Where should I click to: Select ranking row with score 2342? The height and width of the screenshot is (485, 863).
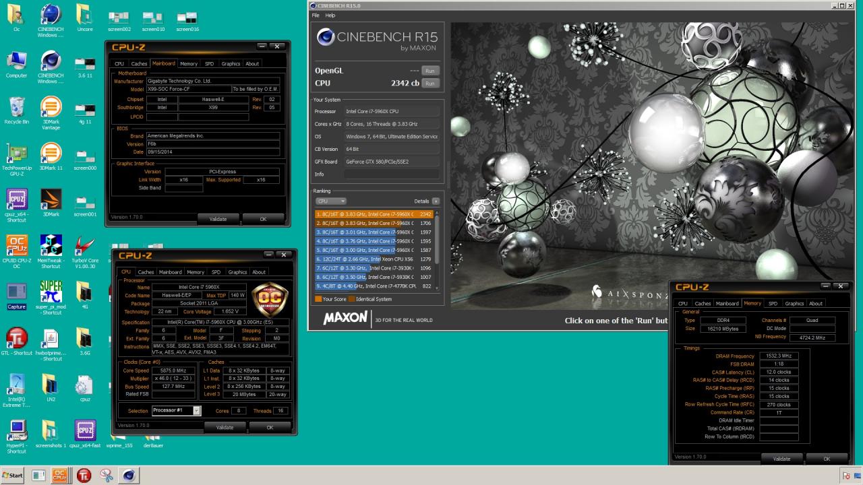pos(374,214)
